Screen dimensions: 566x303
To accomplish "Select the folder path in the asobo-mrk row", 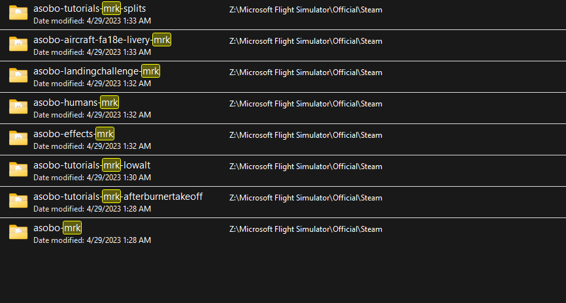I will tap(305, 229).
